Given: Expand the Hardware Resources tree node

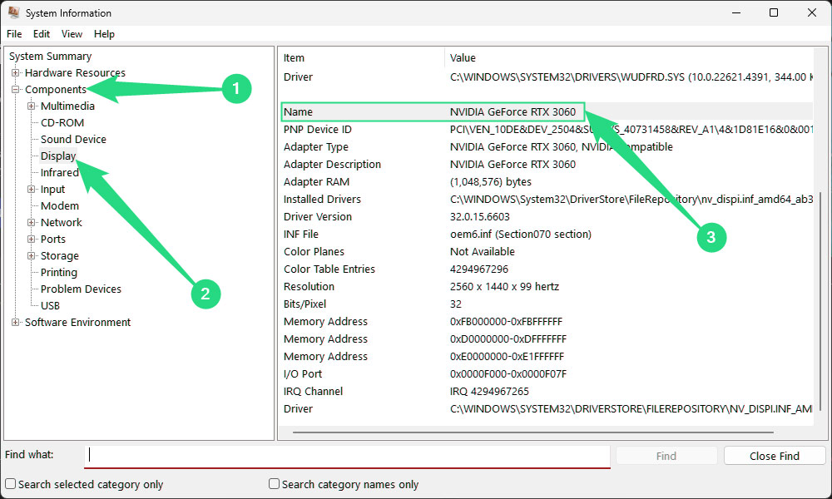Looking at the screenshot, I should pyautogui.click(x=16, y=73).
